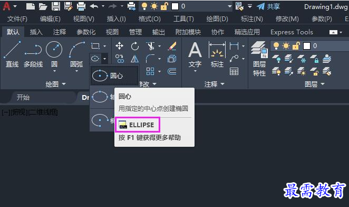The height and width of the screenshot is (207, 349).
Task: Toggle the padlock in quick access layer control
Action: pyautogui.click(x=164, y=6)
